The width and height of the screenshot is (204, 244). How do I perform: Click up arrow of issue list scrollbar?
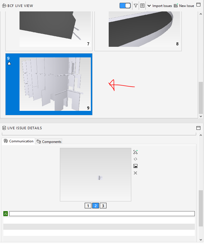point(201,14)
